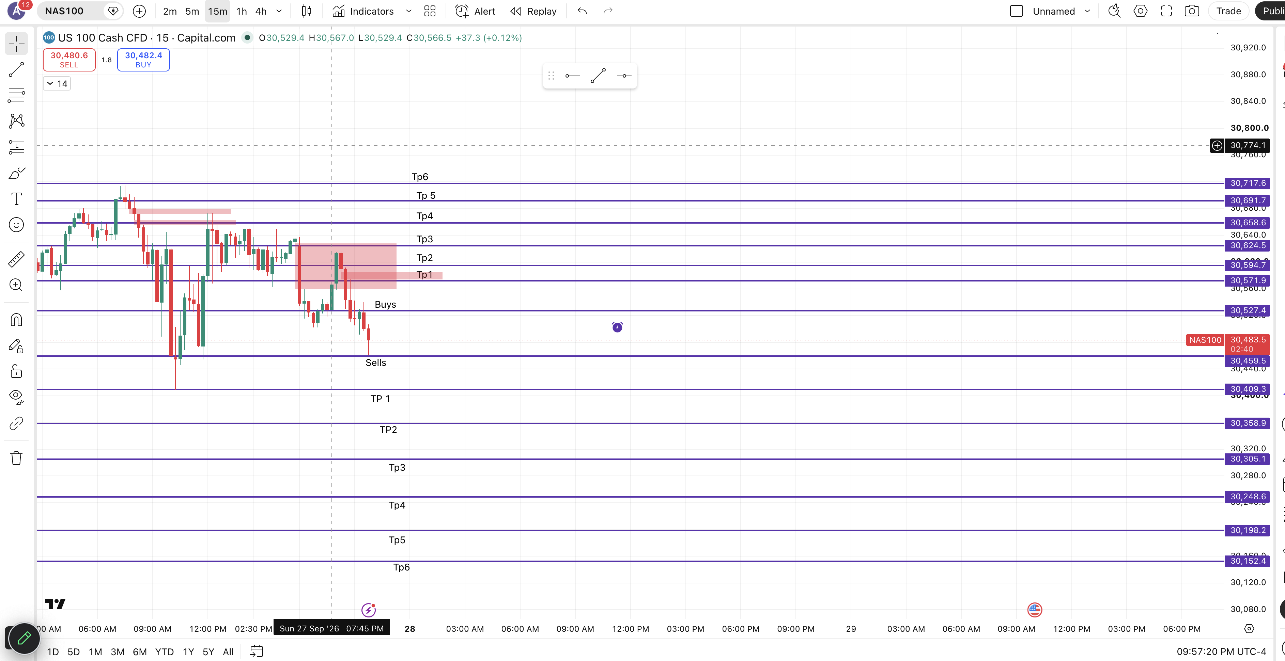Click the 30,482.4 BUY button

(x=144, y=60)
